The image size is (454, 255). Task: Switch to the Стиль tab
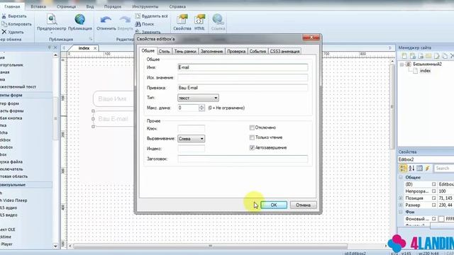click(x=164, y=52)
